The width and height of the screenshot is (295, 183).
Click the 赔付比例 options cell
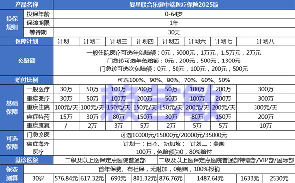(x=174, y=80)
